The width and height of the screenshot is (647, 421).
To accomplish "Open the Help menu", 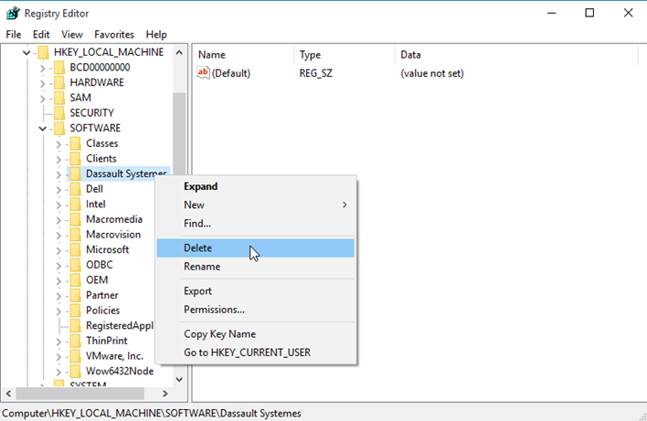I will coord(156,35).
